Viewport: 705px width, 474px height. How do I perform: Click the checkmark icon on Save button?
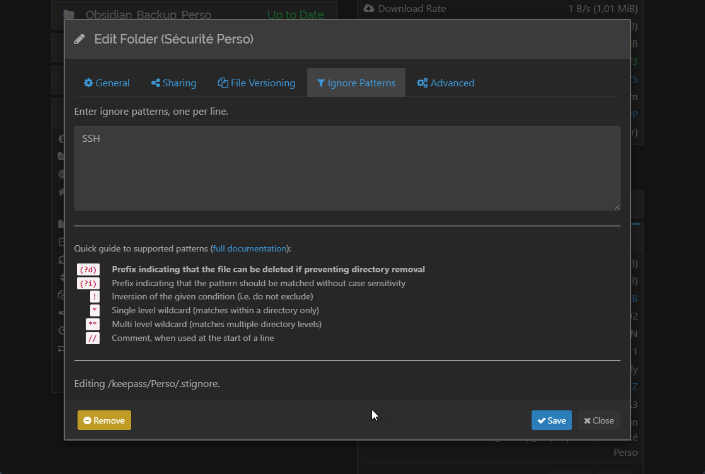pos(541,420)
